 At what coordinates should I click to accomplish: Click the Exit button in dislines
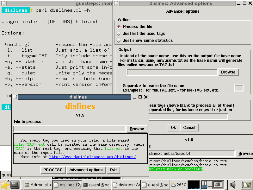[x=113, y=170]
